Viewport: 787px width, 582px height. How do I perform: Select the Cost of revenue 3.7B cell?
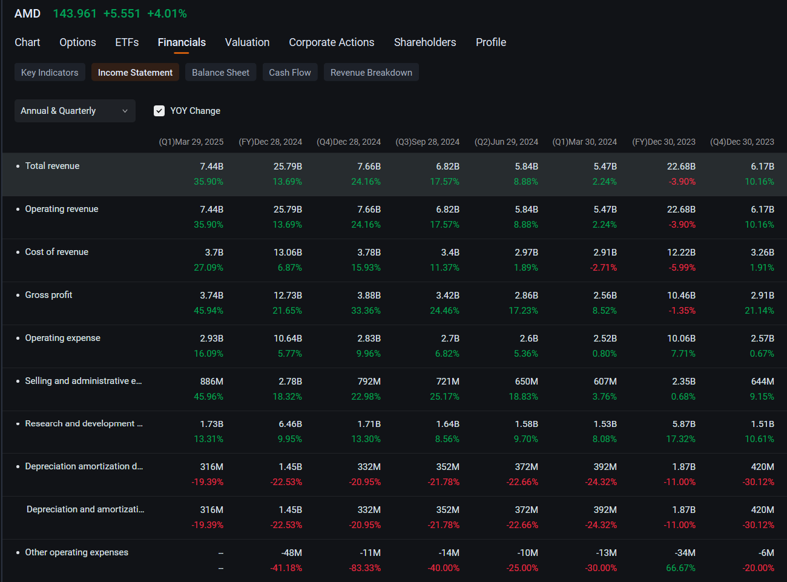[214, 253]
